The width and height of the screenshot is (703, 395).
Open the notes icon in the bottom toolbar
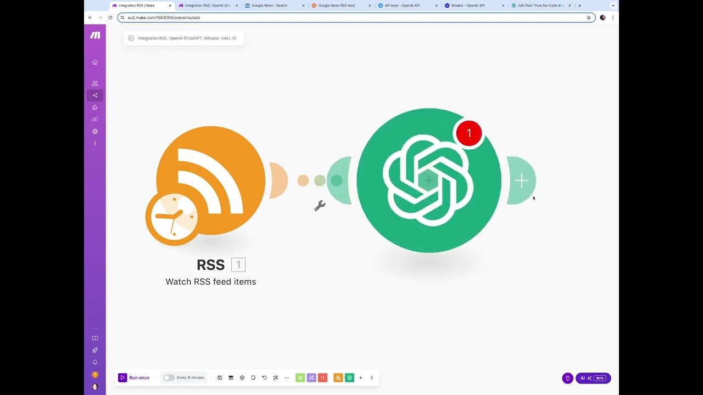[x=253, y=377]
